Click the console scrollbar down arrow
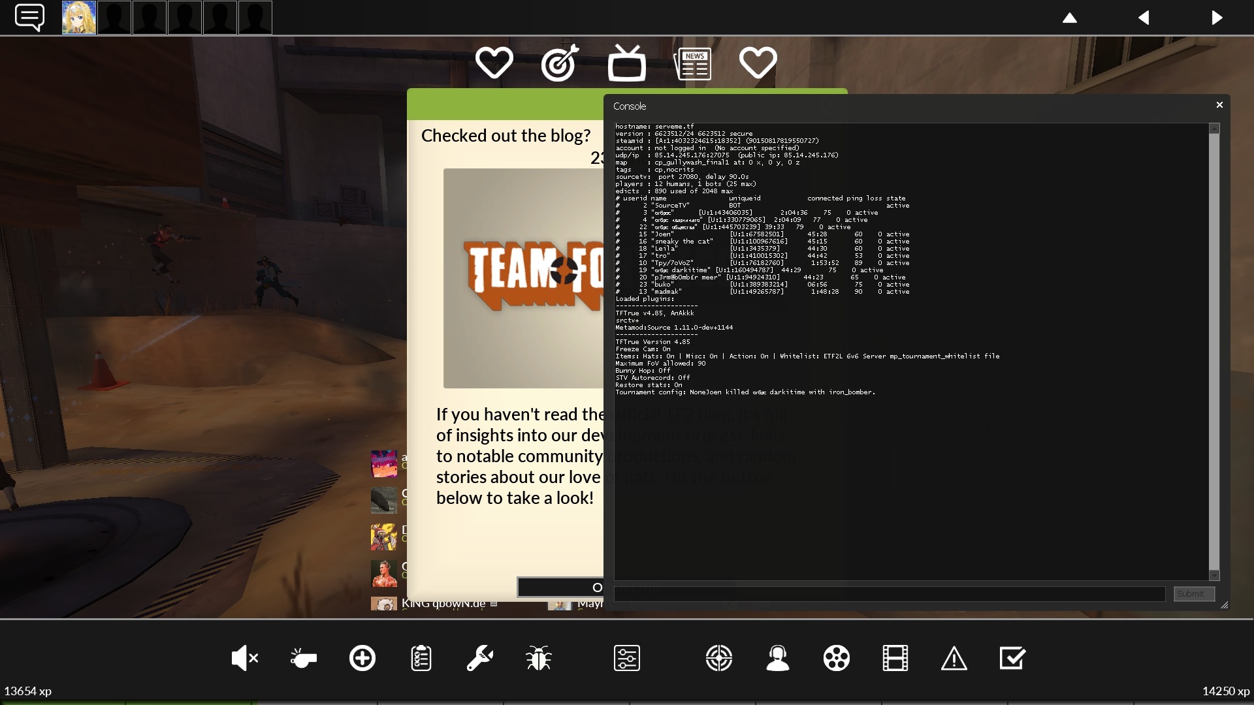 1214,575
